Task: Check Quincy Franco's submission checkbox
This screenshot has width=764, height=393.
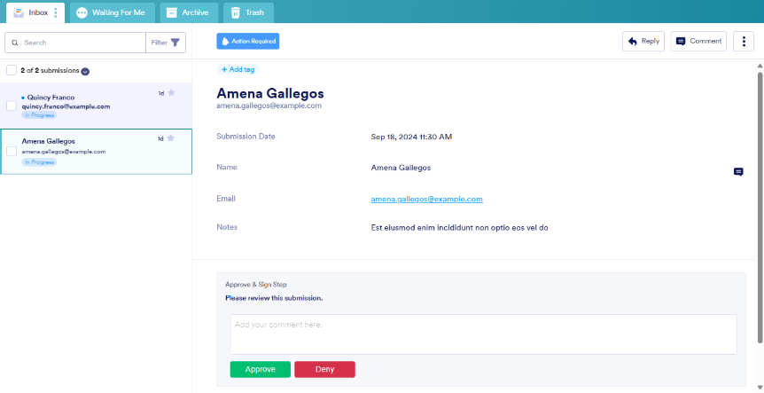Action: click(x=12, y=106)
